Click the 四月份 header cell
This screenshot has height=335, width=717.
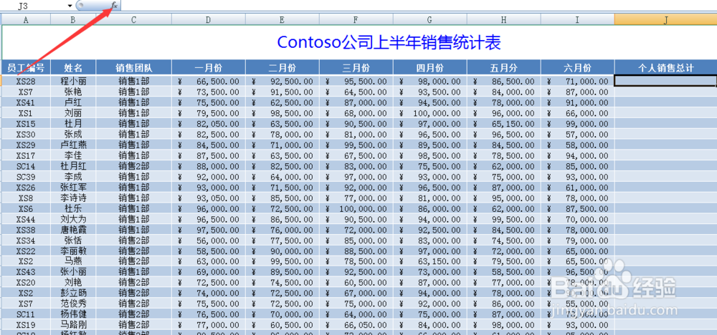(x=429, y=67)
